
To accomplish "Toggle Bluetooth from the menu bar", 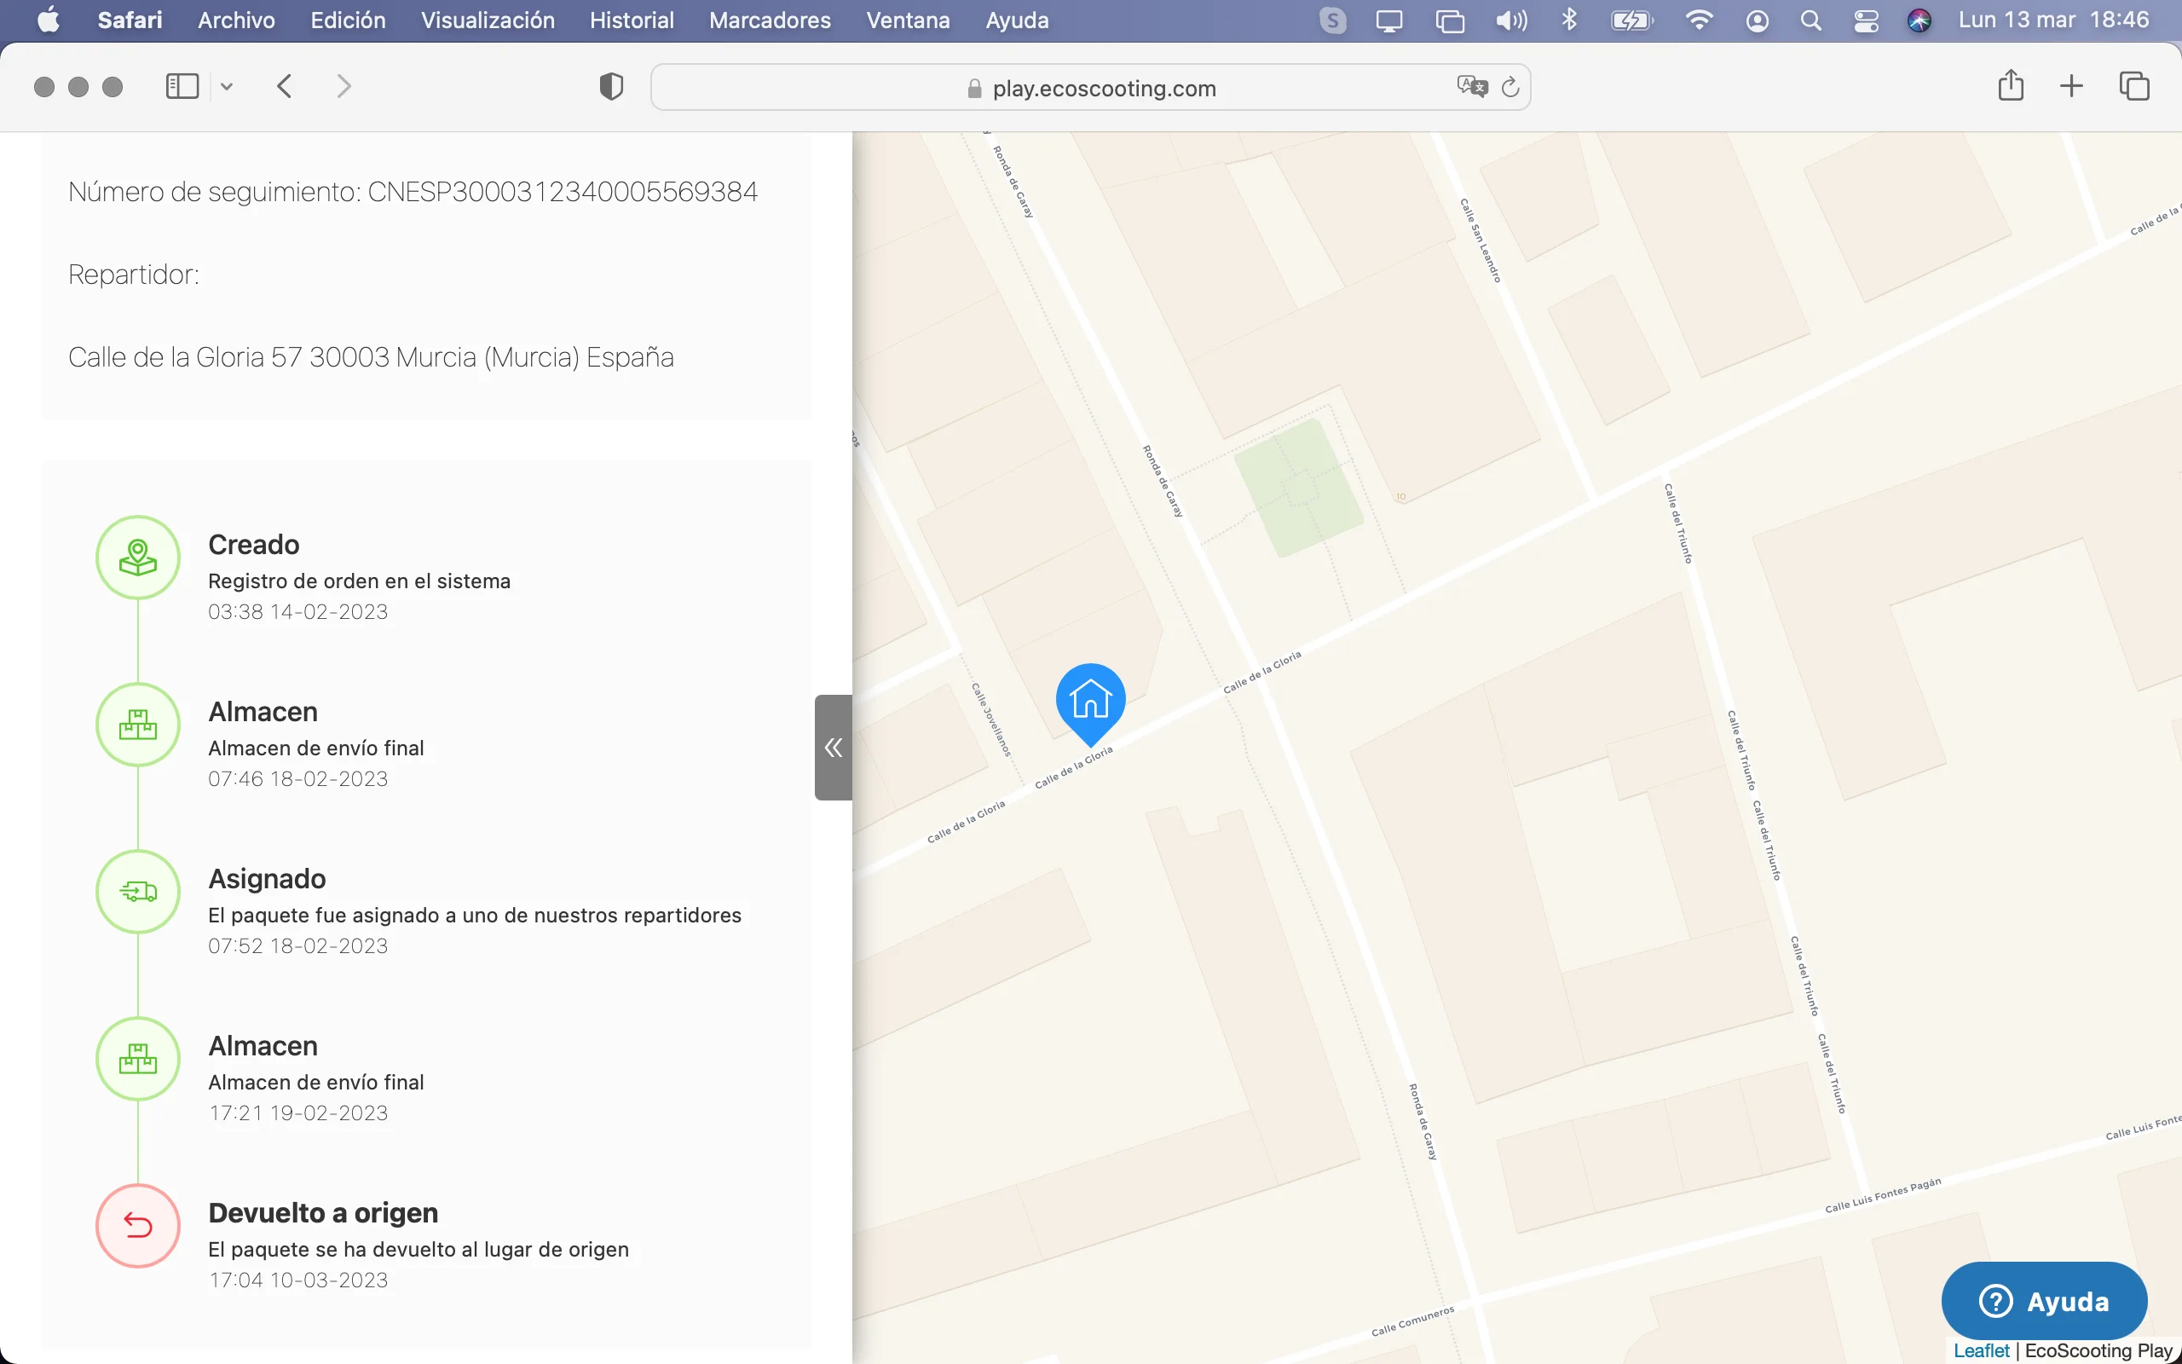I will click(1569, 20).
